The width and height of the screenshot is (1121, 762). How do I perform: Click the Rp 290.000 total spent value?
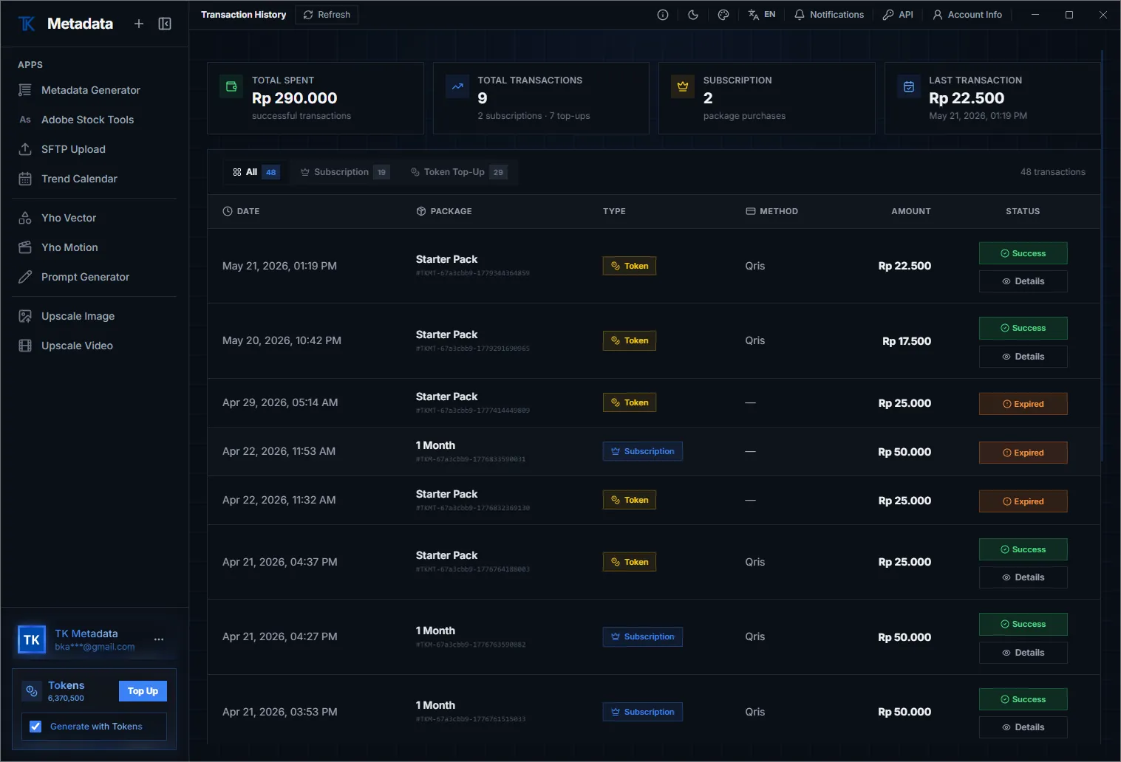(295, 98)
